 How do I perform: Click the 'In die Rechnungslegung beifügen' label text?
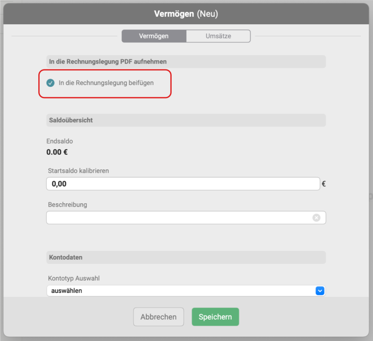(106, 83)
